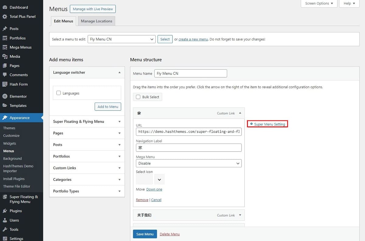The width and height of the screenshot is (365, 241).
Task: Expand the Pages accordion panel
Action: [x=87, y=133]
